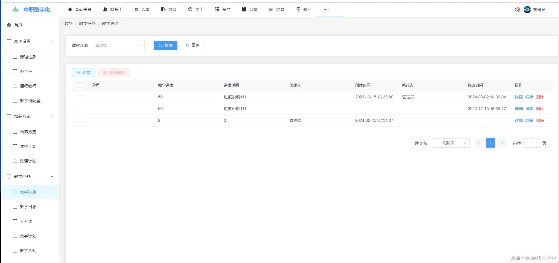Viewport: 559px width, 263px height.
Task: Click the 修改时间 column header
Action: [475, 85]
